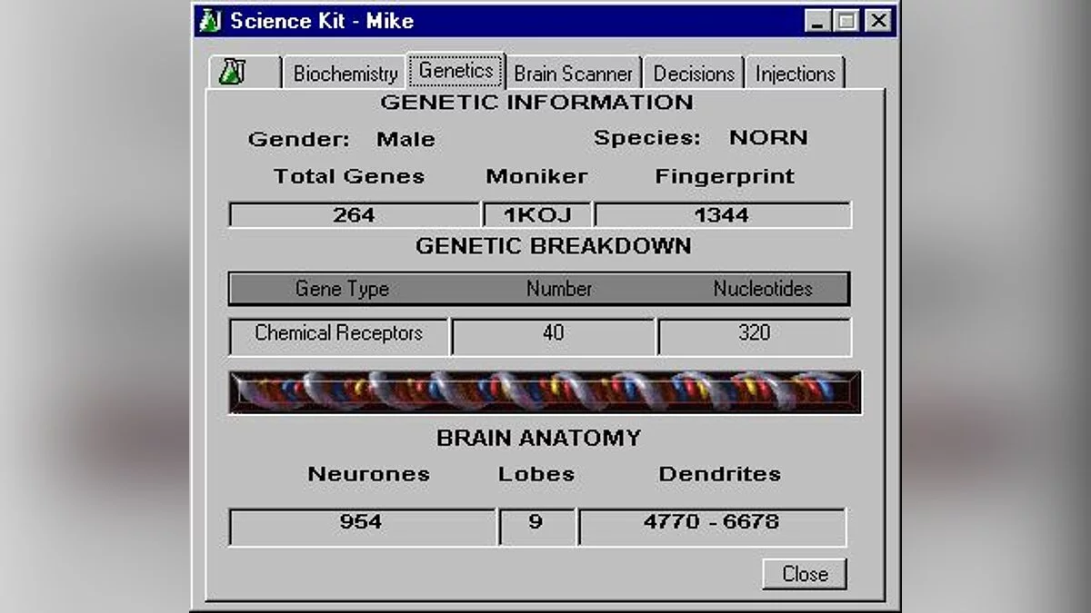Viewport: 1091px width, 613px height.
Task: Open the Injections tab
Action: 795,74
